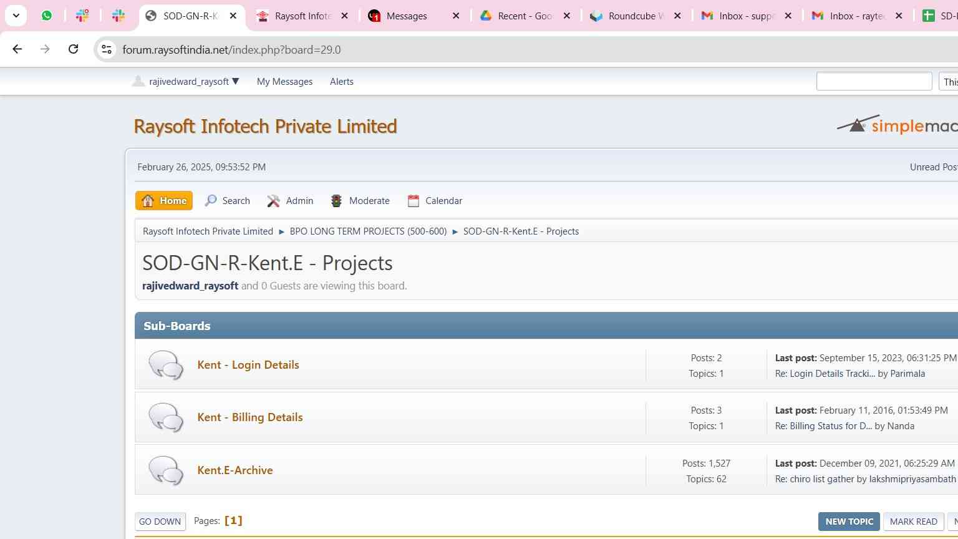
Task: Open the Calendar menu item
Action: tap(435, 201)
